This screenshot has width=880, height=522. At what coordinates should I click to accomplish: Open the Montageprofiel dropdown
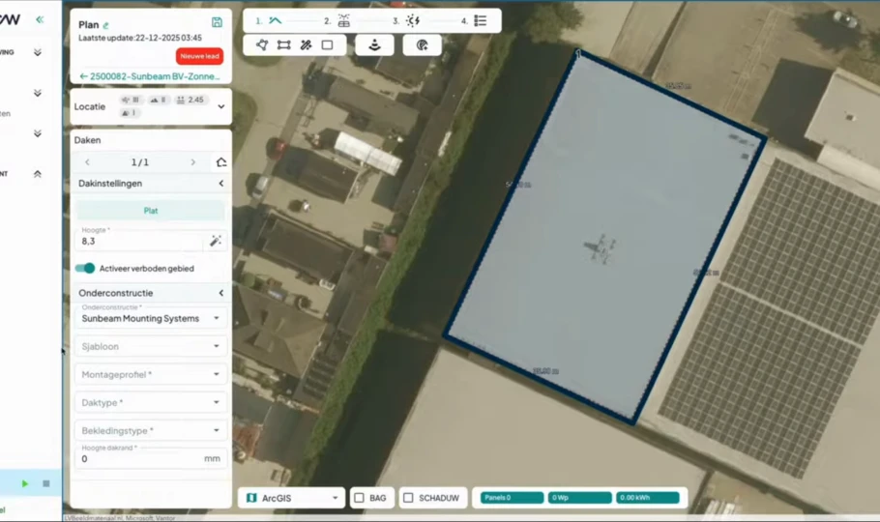(150, 374)
